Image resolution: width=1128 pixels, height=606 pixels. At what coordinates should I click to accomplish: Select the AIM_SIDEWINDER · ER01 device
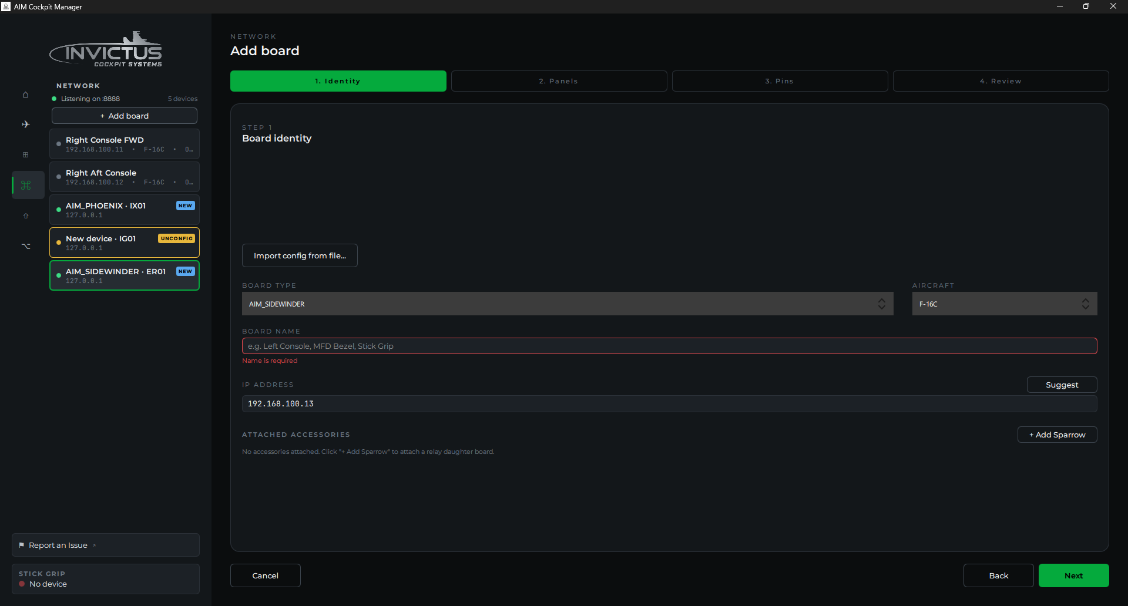125,275
